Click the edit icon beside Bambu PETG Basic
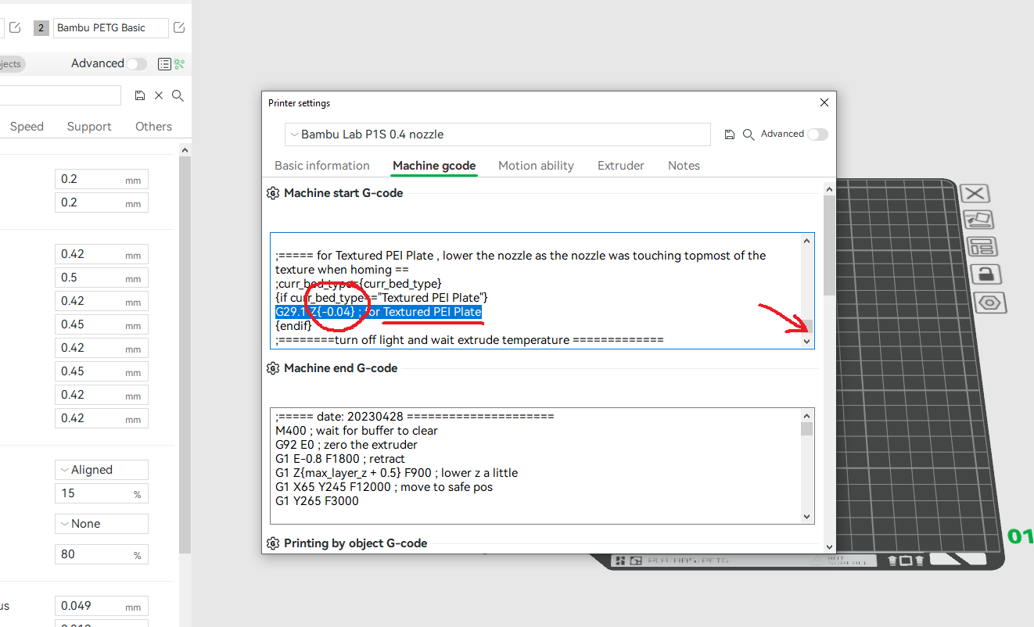The image size is (1034, 627). [179, 27]
